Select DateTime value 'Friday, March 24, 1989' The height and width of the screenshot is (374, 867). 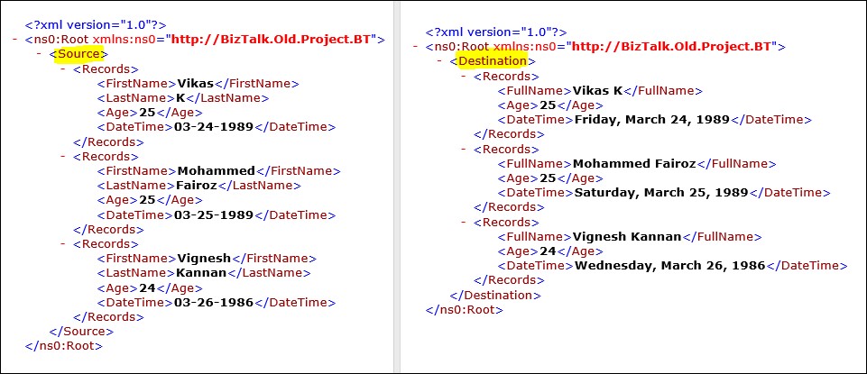652,120
